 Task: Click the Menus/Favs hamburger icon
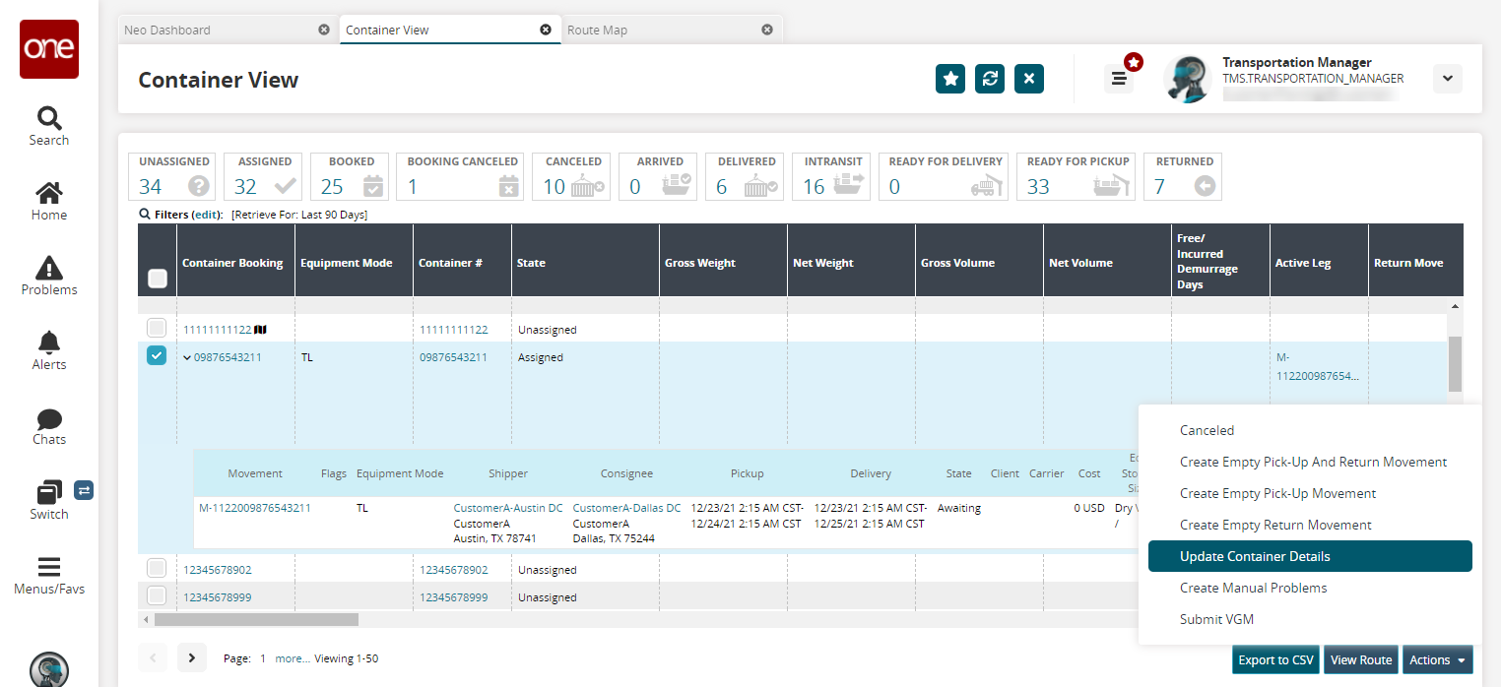tap(48, 567)
